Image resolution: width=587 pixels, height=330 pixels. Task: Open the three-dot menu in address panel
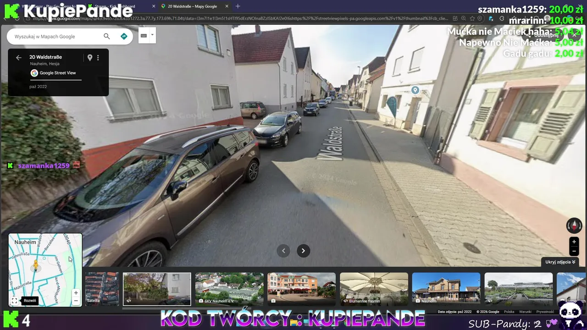pos(98,58)
